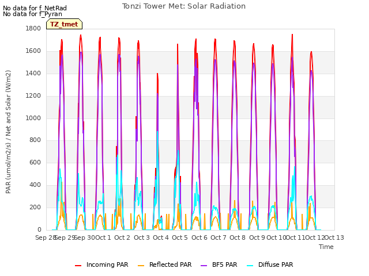Click the Oct 13 x-axis label

coord(334,237)
